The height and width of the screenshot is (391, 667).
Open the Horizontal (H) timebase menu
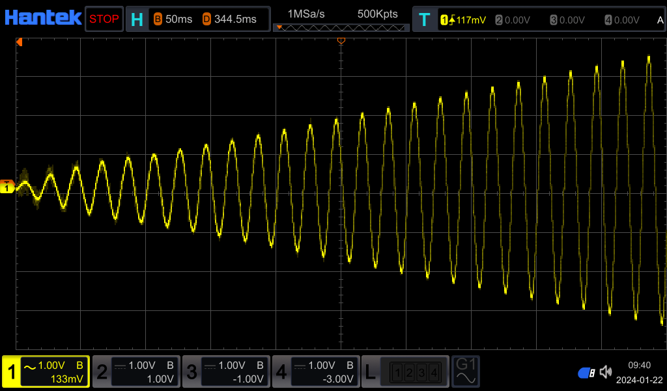pos(137,20)
